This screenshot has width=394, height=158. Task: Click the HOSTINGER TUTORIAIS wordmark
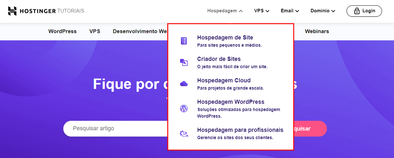pos(52,11)
